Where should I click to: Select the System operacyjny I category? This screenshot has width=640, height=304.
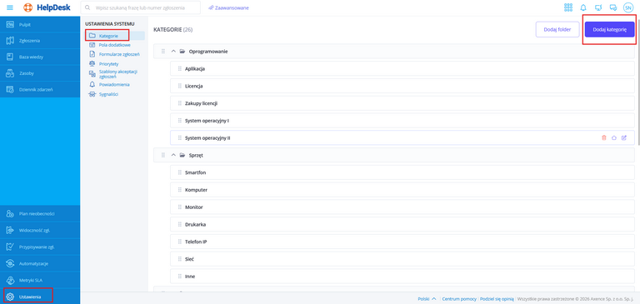coord(402,121)
